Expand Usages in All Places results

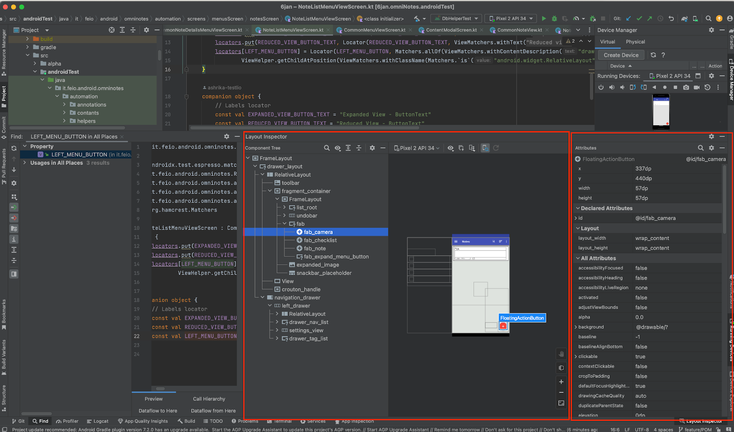[x=24, y=163]
